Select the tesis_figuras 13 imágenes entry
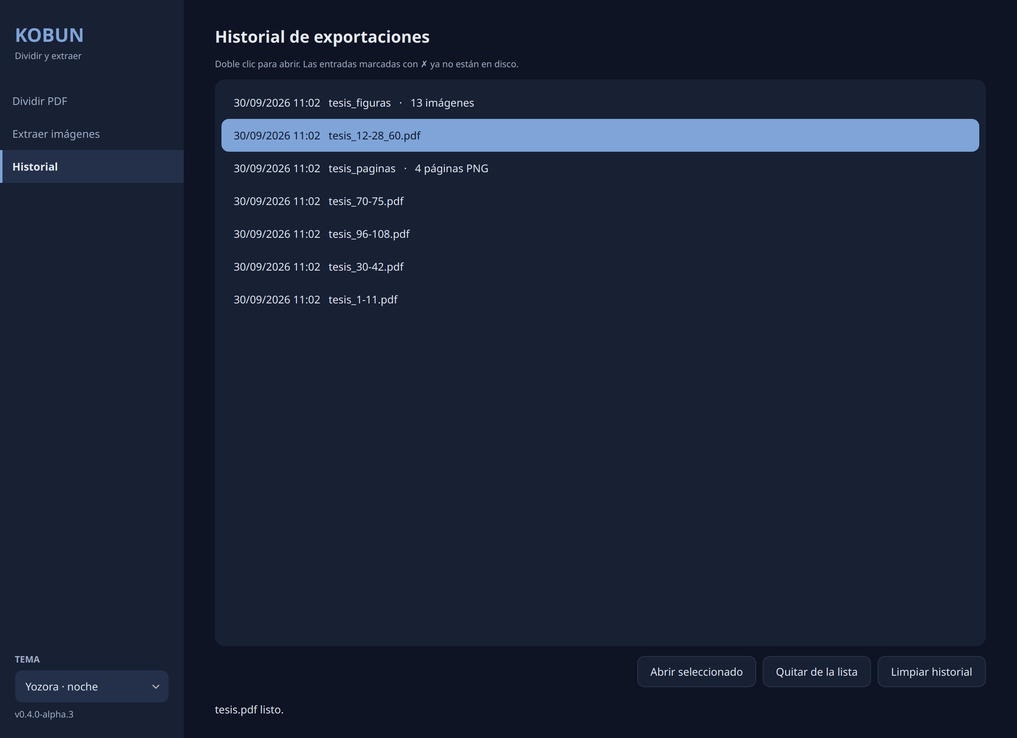This screenshot has height=738, width=1017. (x=600, y=102)
